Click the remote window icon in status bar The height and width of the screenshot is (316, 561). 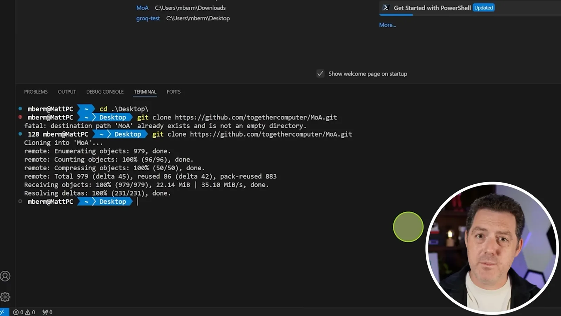pyautogui.click(x=4, y=312)
